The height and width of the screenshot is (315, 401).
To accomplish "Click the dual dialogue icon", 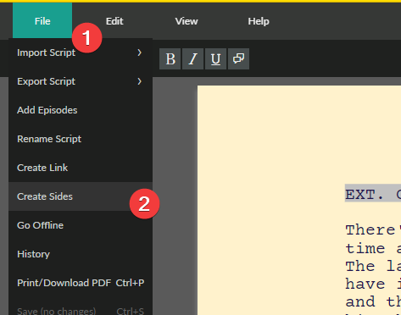I will tap(238, 58).
